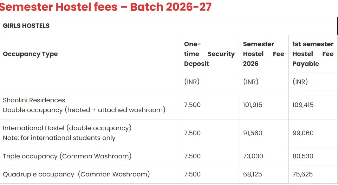Click the 99,060 payable amount
This screenshot has width=338, height=185.
click(303, 133)
